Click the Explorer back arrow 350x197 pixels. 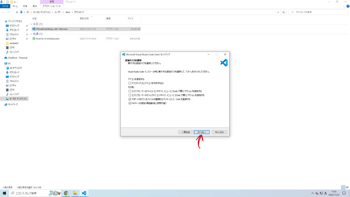[x=3, y=12]
